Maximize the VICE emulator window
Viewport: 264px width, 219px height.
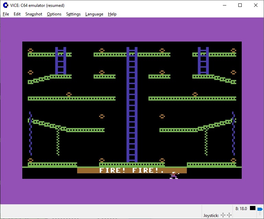(240, 5)
